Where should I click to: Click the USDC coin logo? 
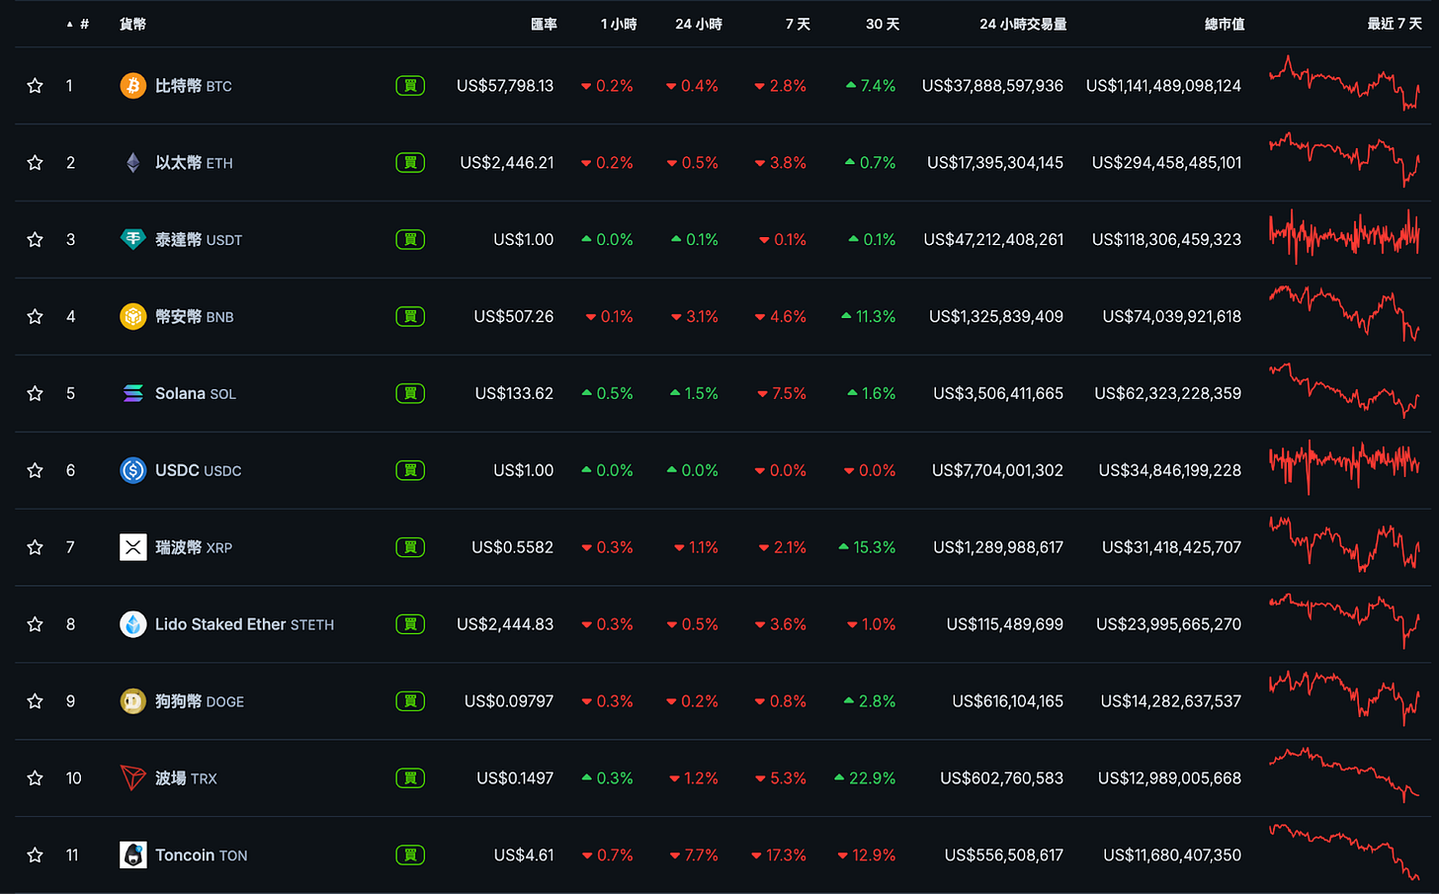pos(132,470)
